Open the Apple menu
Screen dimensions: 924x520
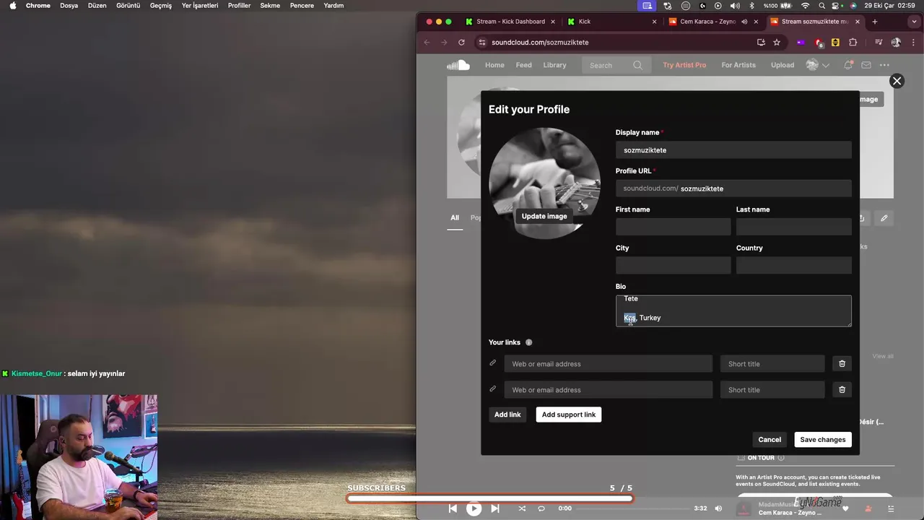[x=12, y=5]
